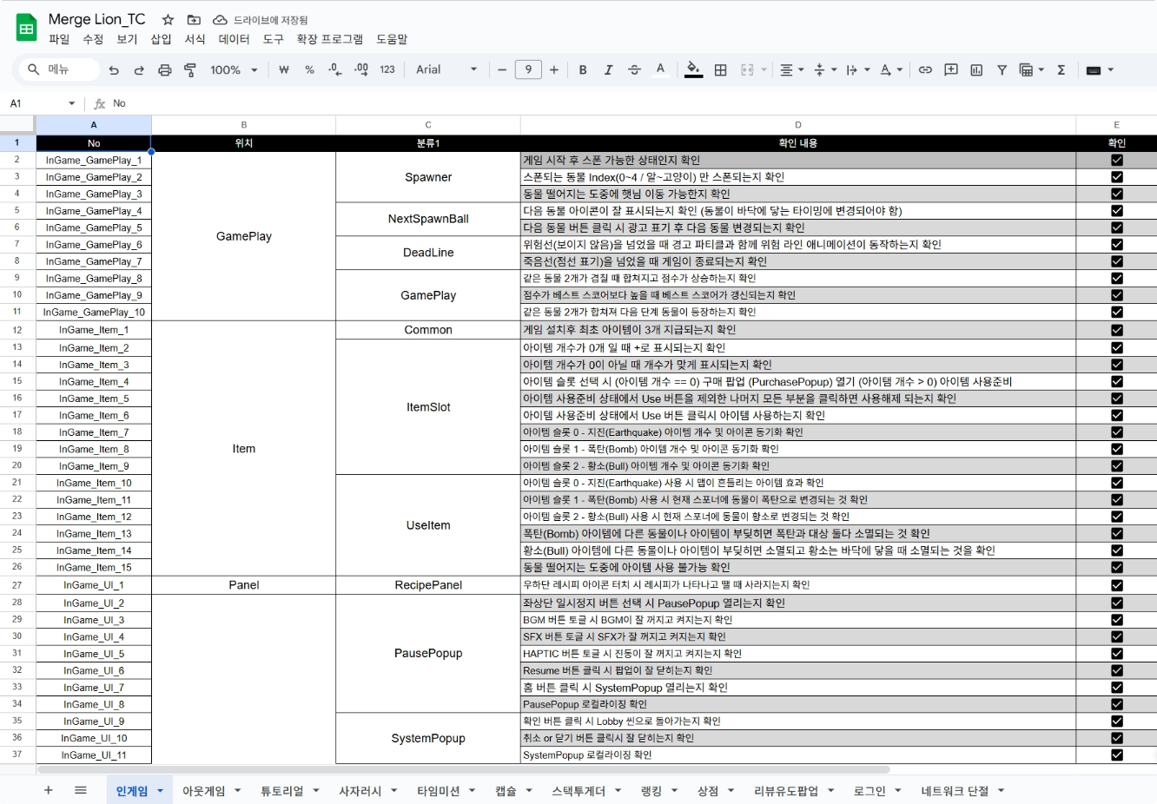
Task: Uncheck the InGame_GamePlay_1 row checkbox
Action: [1117, 160]
